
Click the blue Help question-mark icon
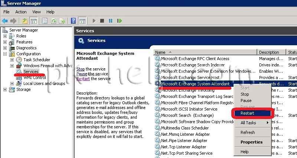click(x=73, y=21)
